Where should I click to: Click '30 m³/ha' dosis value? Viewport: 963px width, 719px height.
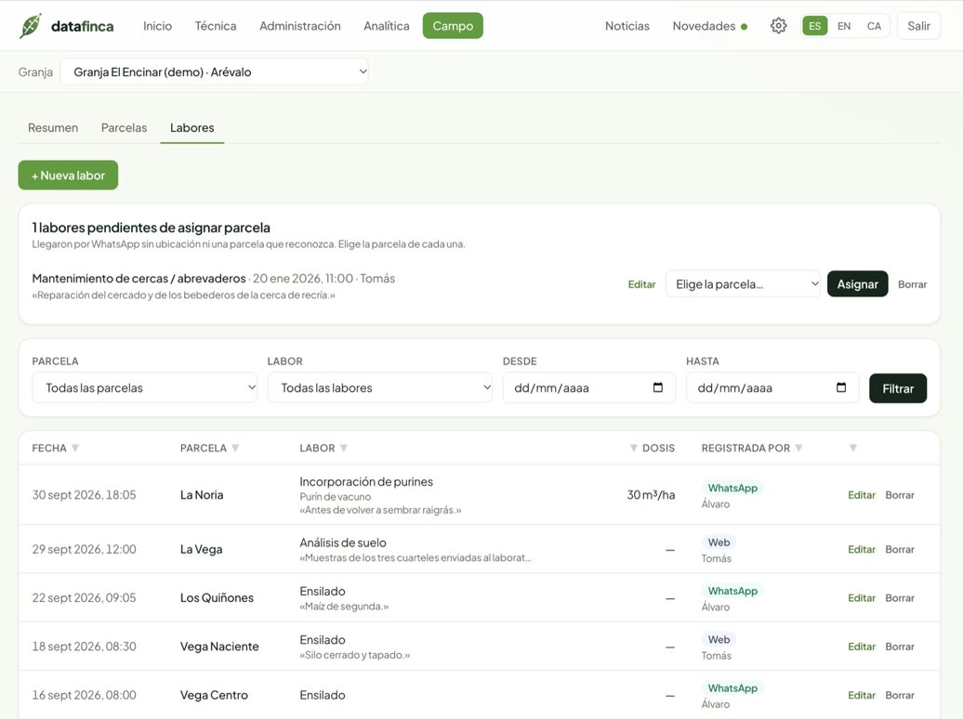651,495
